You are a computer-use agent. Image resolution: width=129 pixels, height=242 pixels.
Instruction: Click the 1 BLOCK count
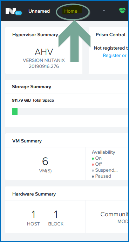pyautogui.click(x=56, y=218)
